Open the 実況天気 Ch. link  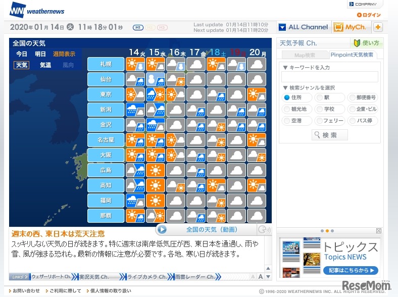click(x=94, y=277)
